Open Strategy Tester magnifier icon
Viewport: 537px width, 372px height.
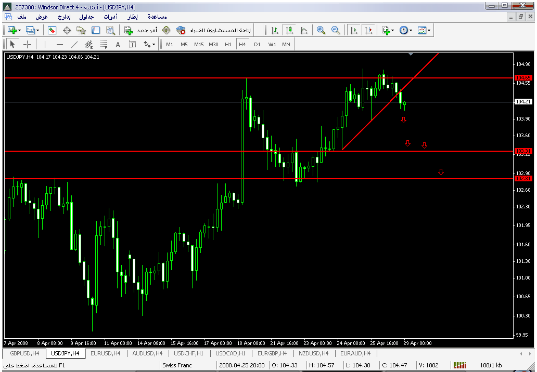click(x=110, y=31)
